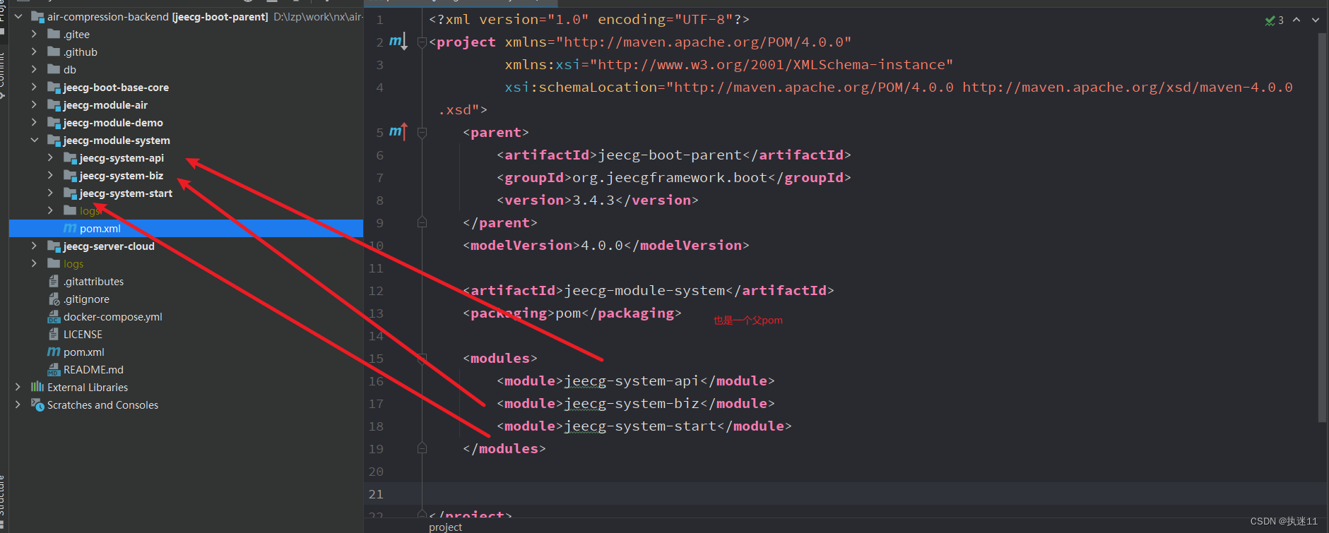1329x533 pixels.
Task: Expand the jeecg-system-biz module chevron
Action: [x=50, y=175]
